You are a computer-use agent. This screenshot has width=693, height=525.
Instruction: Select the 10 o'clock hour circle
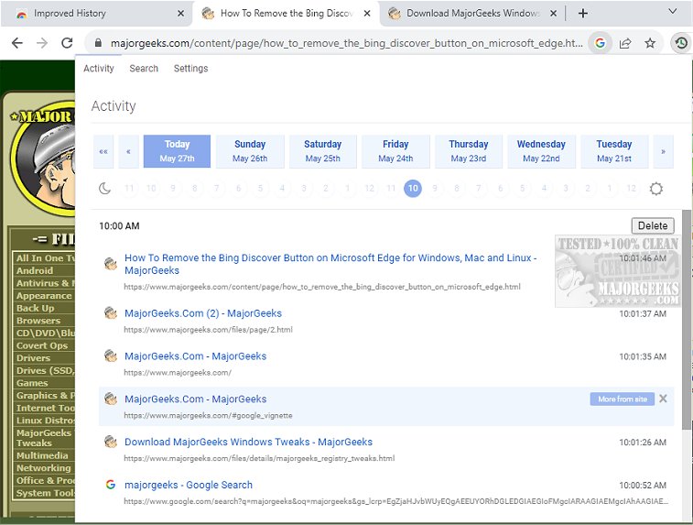(x=413, y=189)
